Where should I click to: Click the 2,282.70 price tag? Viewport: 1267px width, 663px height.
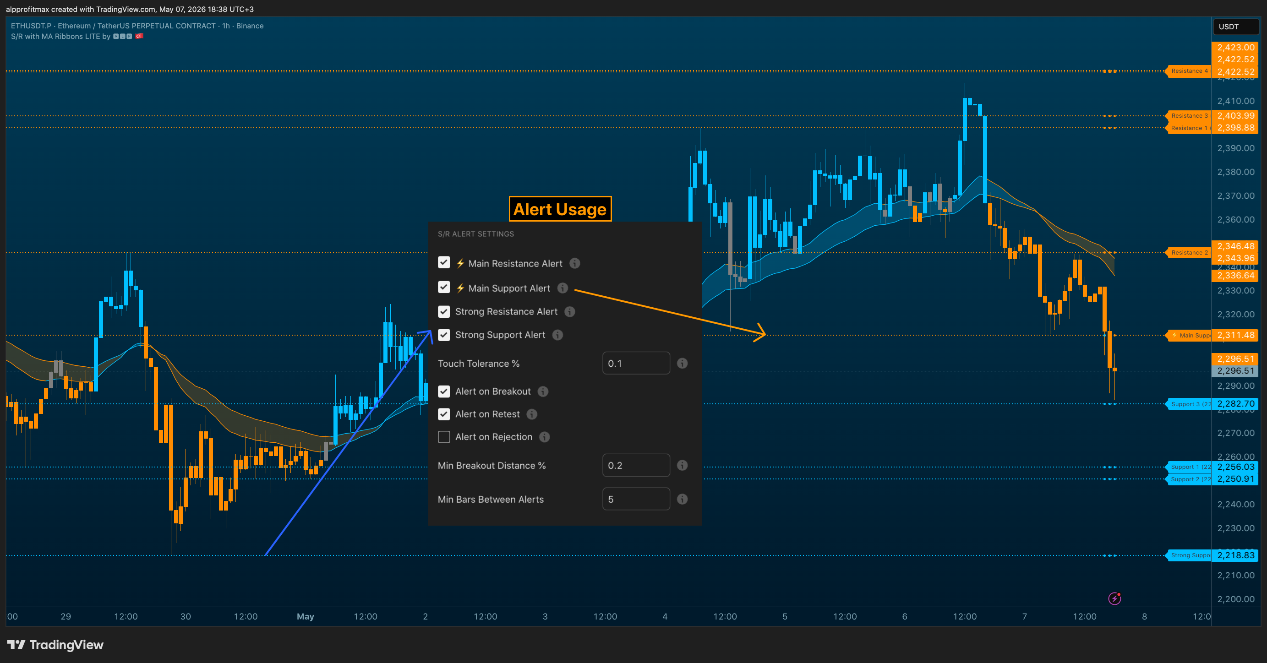(1235, 404)
